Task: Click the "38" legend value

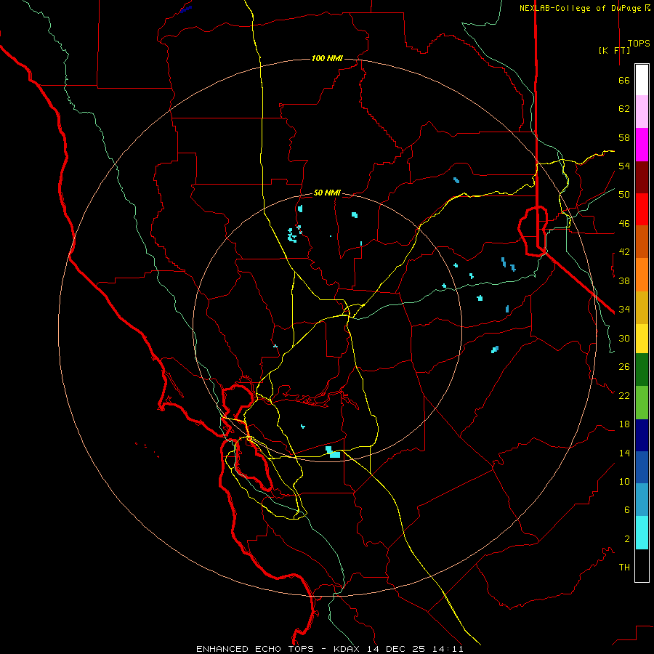Action: 624,280
